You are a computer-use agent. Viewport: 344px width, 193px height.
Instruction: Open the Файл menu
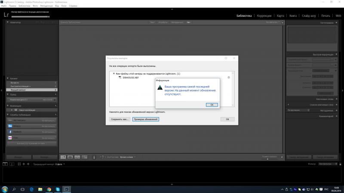pos(4,6)
